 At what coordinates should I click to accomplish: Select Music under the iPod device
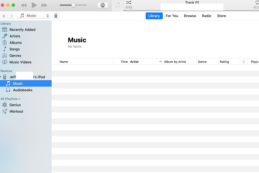pos(26,83)
